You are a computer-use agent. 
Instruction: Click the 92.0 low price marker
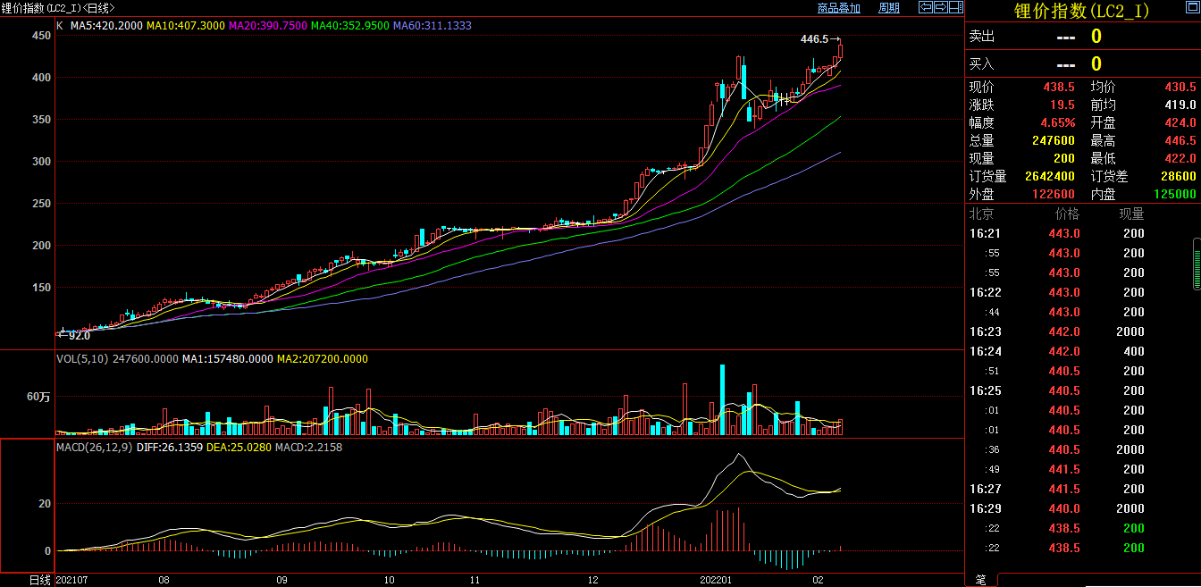(x=80, y=335)
